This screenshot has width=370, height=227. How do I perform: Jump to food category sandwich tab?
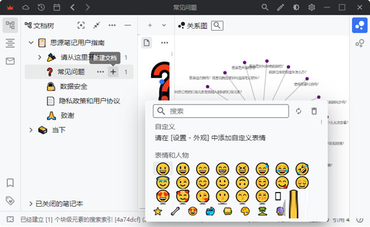coord(228,211)
